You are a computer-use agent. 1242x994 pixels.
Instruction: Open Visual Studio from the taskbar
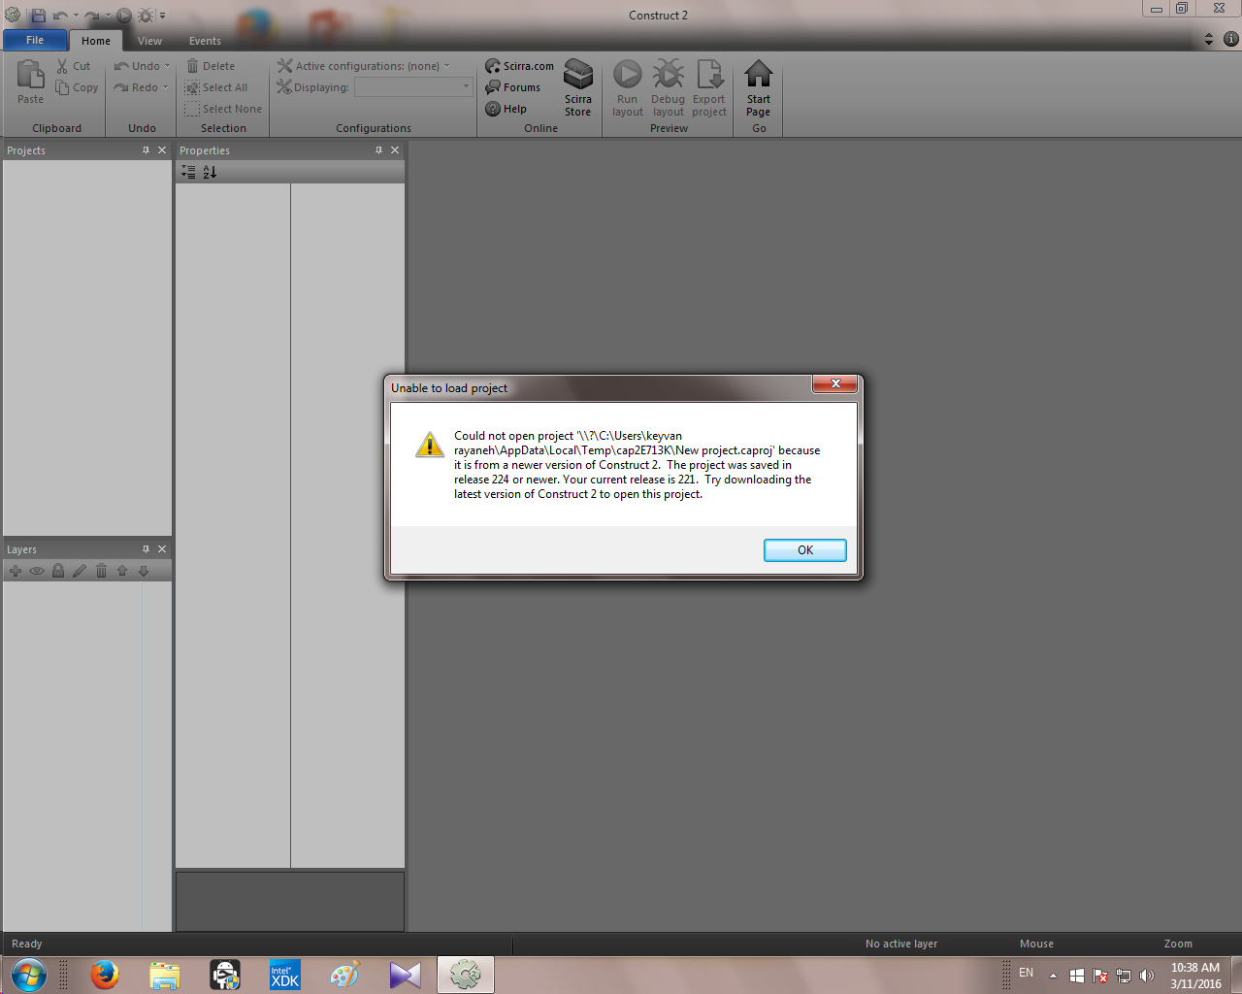[x=406, y=975]
